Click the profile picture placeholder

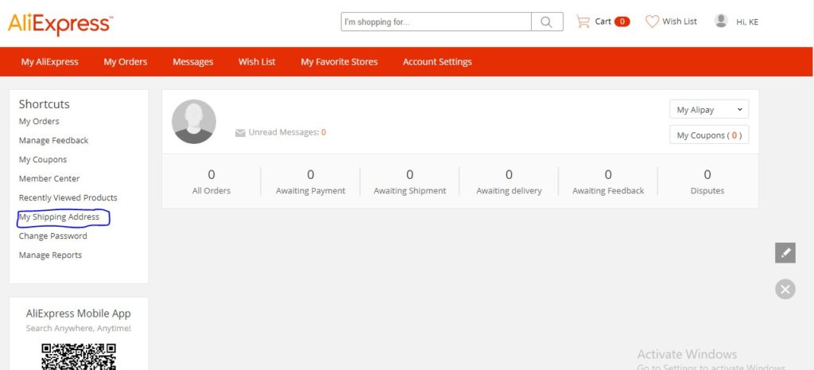click(x=194, y=122)
